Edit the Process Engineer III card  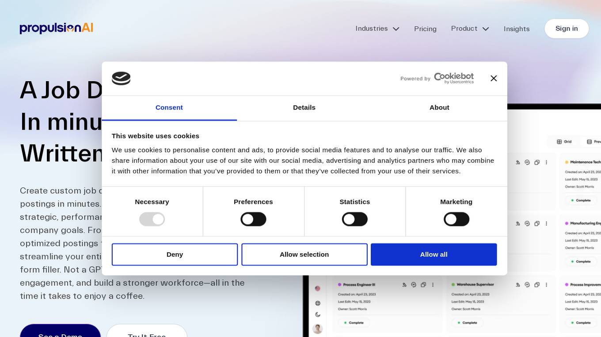pyautogui.click(x=404, y=285)
